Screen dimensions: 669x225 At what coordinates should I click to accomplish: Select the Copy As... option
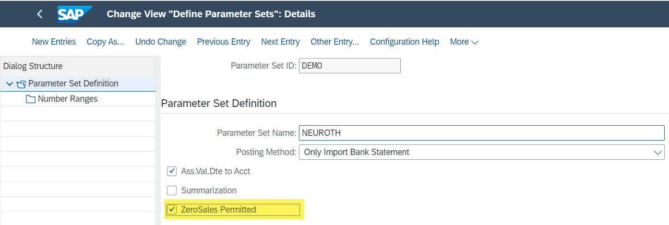click(x=106, y=42)
